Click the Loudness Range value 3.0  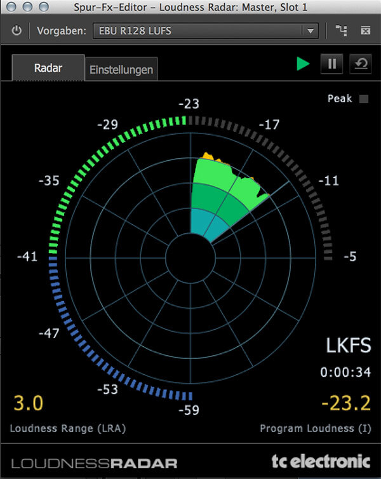click(28, 403)
